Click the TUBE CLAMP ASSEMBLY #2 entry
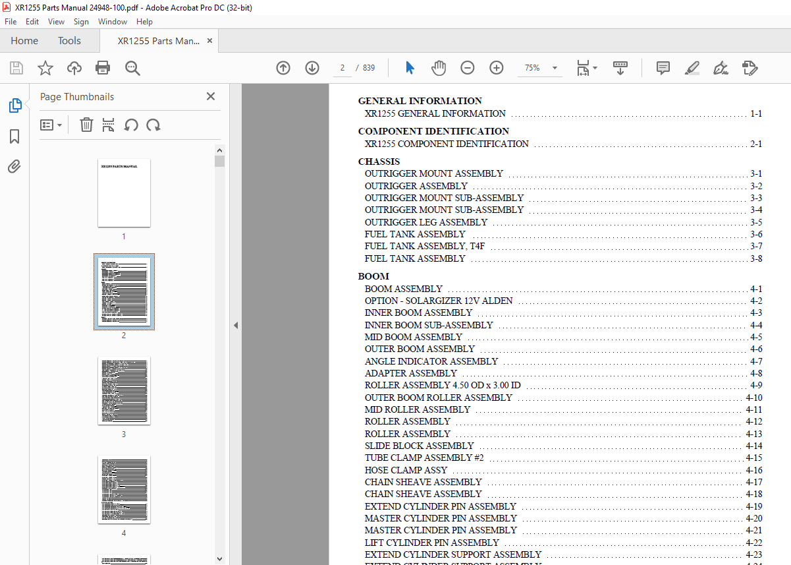This screenshot has width=791, height=565. point(563,458)
